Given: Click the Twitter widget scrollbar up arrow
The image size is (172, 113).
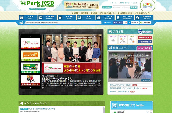Looking at the screenshot, I should click(152, 111).
